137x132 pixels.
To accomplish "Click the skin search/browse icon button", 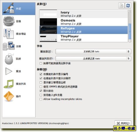I will (x=121, y=6).
